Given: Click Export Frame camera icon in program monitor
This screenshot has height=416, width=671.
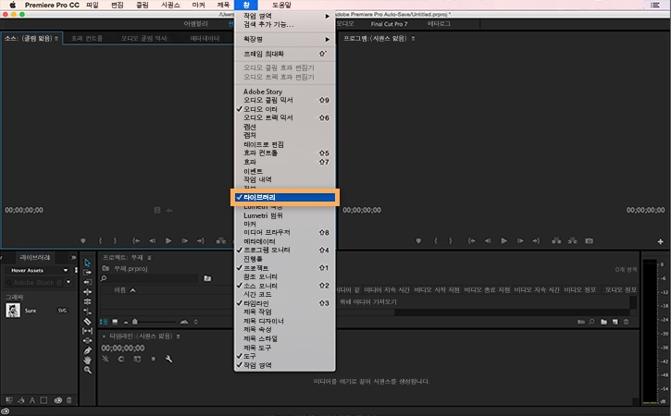Looking at the screenshot, I should [x=590, y=240].
